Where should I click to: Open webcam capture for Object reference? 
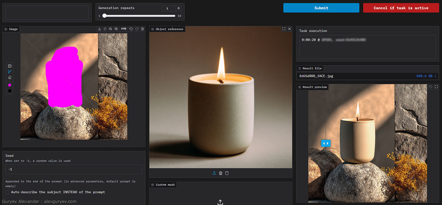221,173
